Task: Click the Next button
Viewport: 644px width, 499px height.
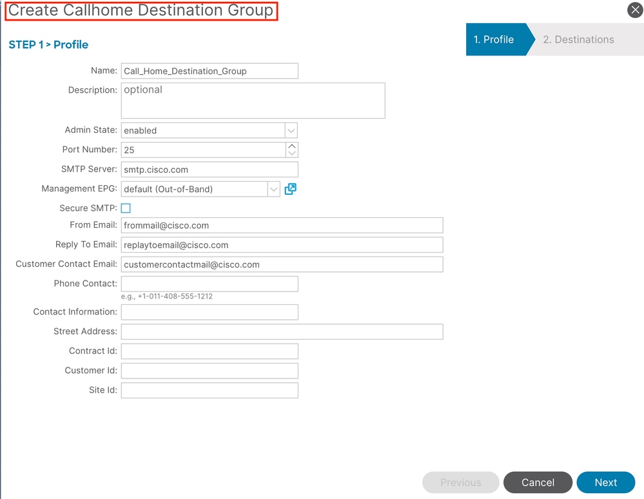Action: point(606,482)
